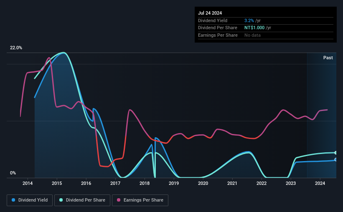The width and height of the screenshot is (343, 212).
Task: Click the 2019 x-axis label
Action: 174,183
